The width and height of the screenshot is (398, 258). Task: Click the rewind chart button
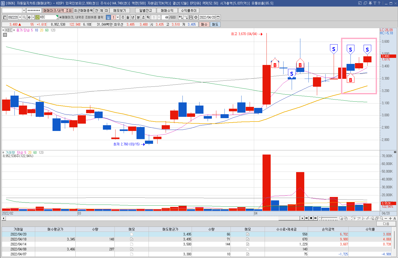306,218
